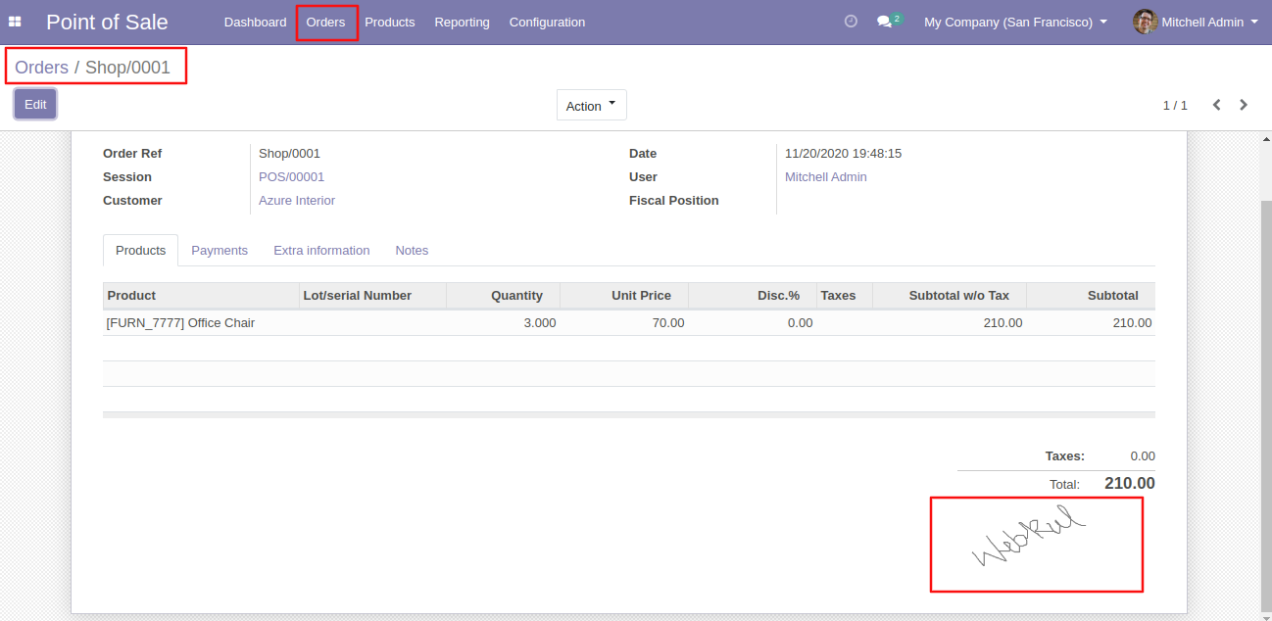Click the Quantity column header
This screenshot has width=1272, height=621.
pos(503,296)
